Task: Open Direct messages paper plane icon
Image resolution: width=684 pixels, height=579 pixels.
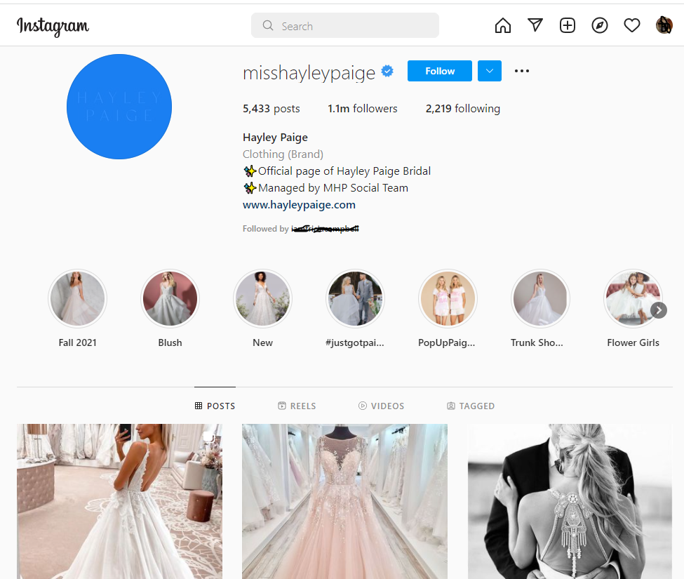Action: [x=535, y=25]
